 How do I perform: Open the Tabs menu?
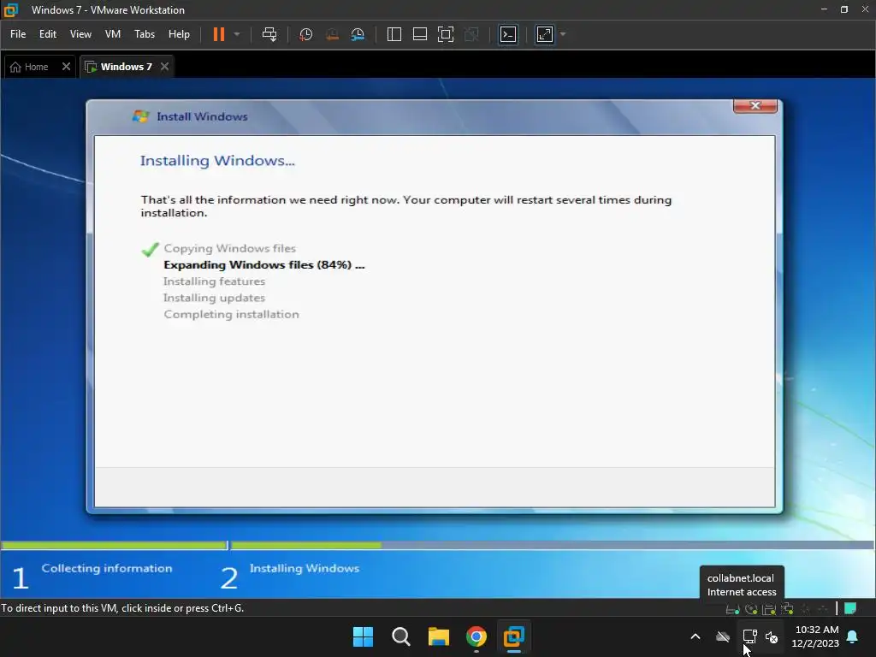pos(145,34)
